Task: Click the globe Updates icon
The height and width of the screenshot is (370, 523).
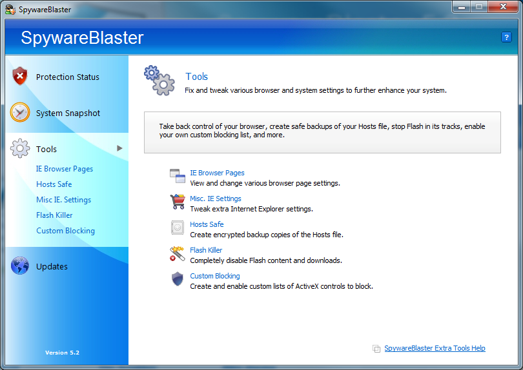Action: (x=19, y=266)
